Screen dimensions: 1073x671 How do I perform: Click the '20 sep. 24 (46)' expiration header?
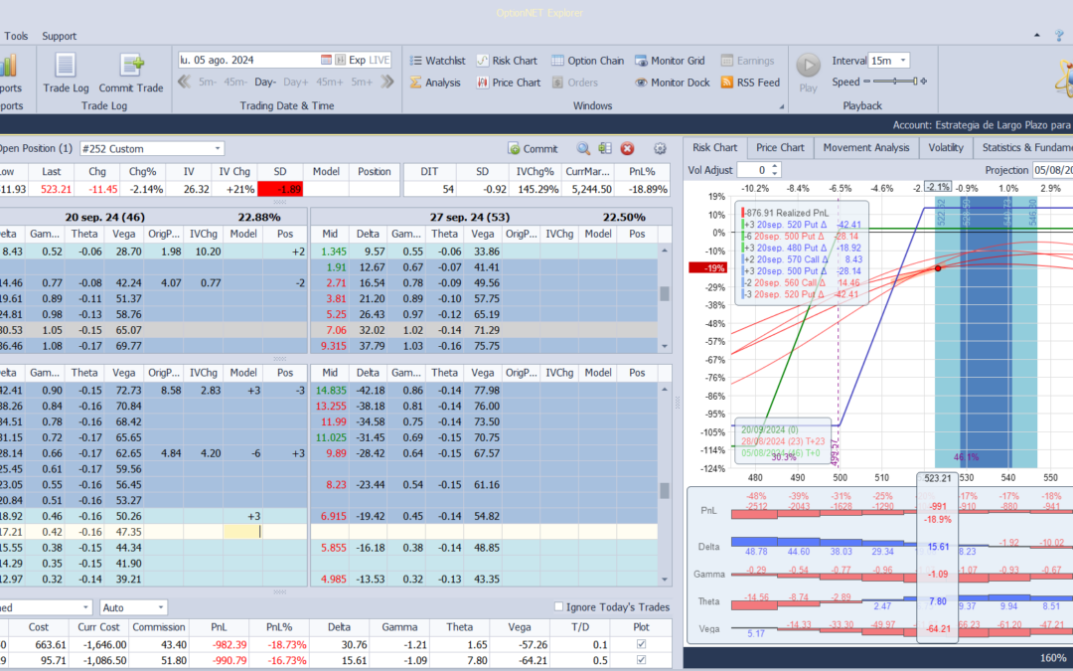tap(104, 217)
